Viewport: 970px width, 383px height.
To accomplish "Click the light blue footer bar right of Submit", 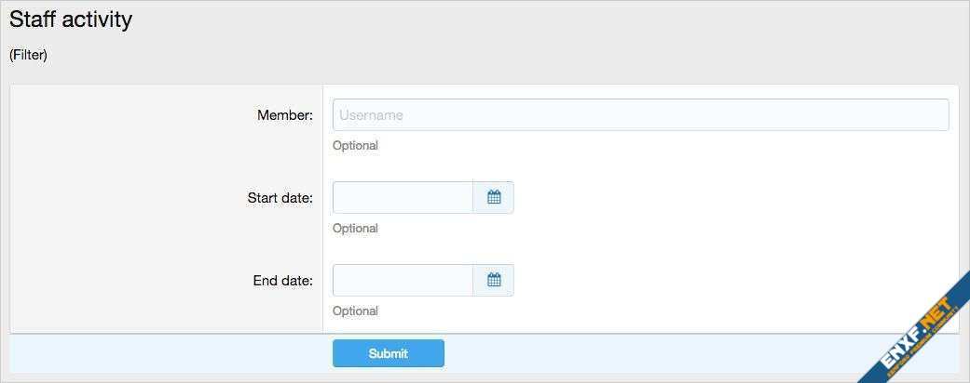I will point(652,353).
